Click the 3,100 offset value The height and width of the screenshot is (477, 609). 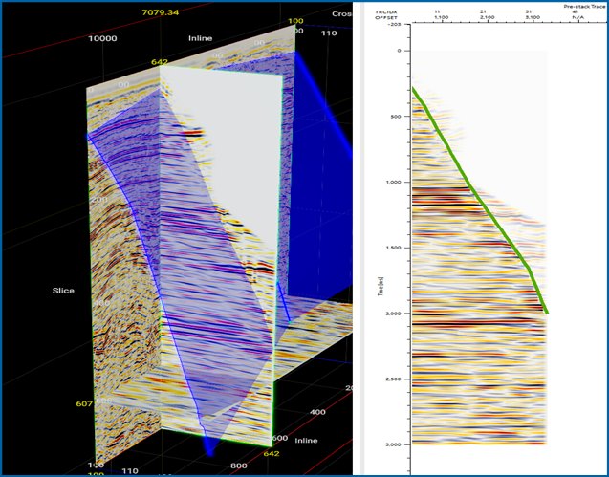point(533,18)
